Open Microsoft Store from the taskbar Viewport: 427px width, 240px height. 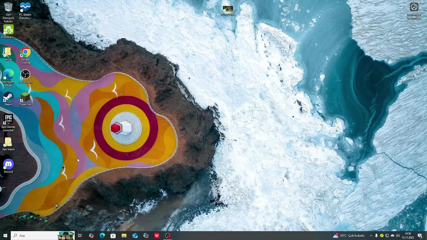tap(113, 236)
